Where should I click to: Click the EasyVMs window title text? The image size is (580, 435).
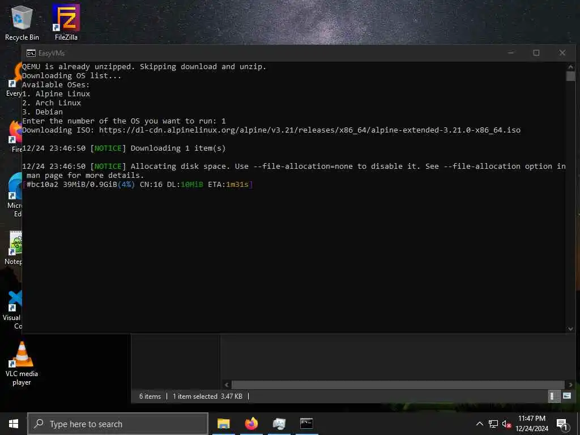(x=52, y=53)
